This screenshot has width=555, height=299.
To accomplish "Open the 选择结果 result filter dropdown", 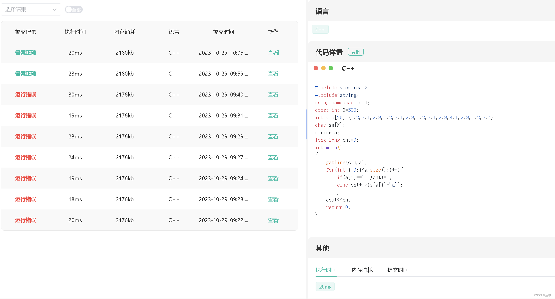I will click(x=31, y=9).
